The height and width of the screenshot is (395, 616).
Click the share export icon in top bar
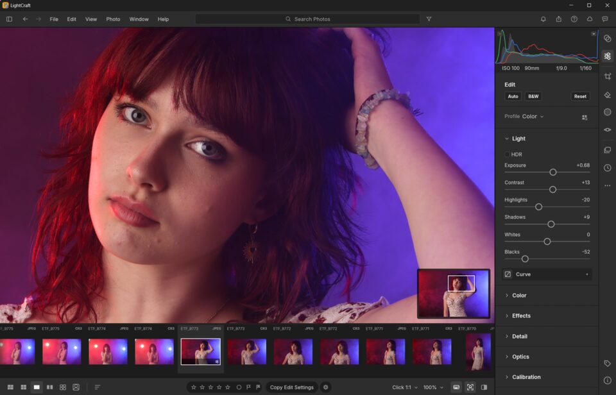(558, 19)
